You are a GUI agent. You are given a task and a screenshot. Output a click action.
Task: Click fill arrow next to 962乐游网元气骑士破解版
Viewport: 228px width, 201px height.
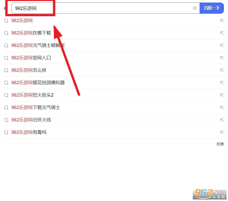[x=222, y=45]
